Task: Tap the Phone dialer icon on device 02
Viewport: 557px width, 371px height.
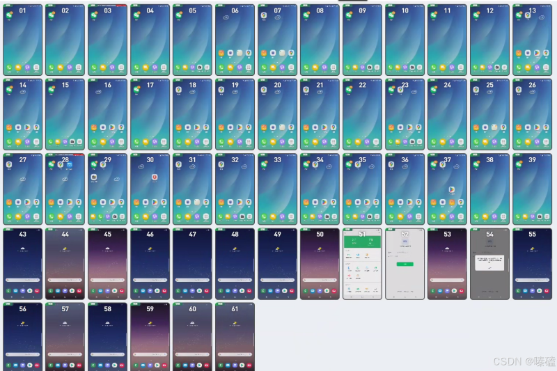Action: pos(52,67)
